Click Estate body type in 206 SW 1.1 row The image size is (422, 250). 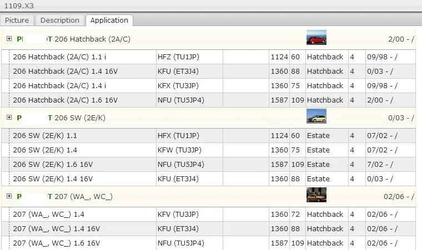point(318,136)
